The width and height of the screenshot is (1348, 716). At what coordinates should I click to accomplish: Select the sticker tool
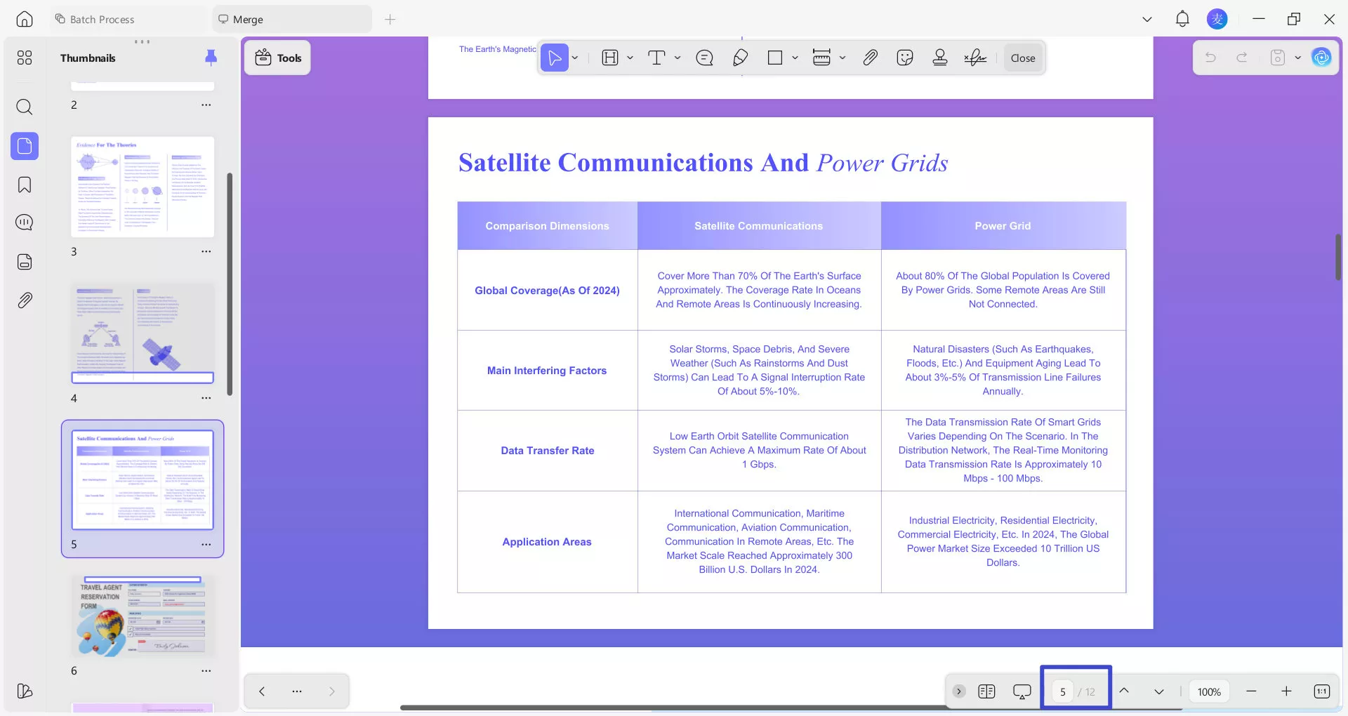coord(905,58)
